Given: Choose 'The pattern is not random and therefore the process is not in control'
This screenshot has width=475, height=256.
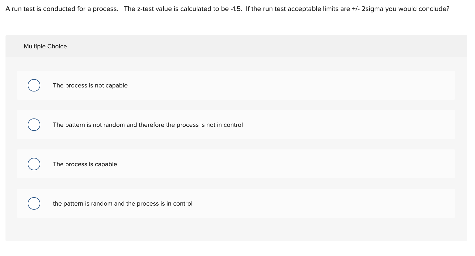Looking at the screenshot, I should (x=148, y=125).
